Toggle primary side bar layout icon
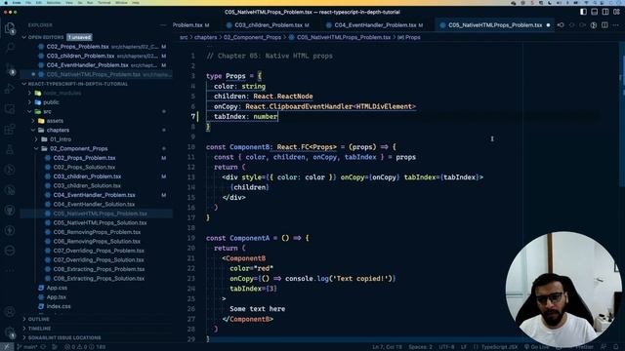This screenshot has width=625, height=351. [x=583, y=12]
